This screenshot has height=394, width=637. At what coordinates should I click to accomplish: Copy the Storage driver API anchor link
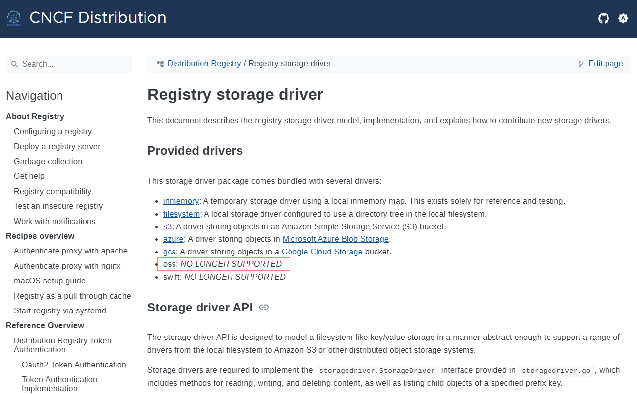(264, 307)
